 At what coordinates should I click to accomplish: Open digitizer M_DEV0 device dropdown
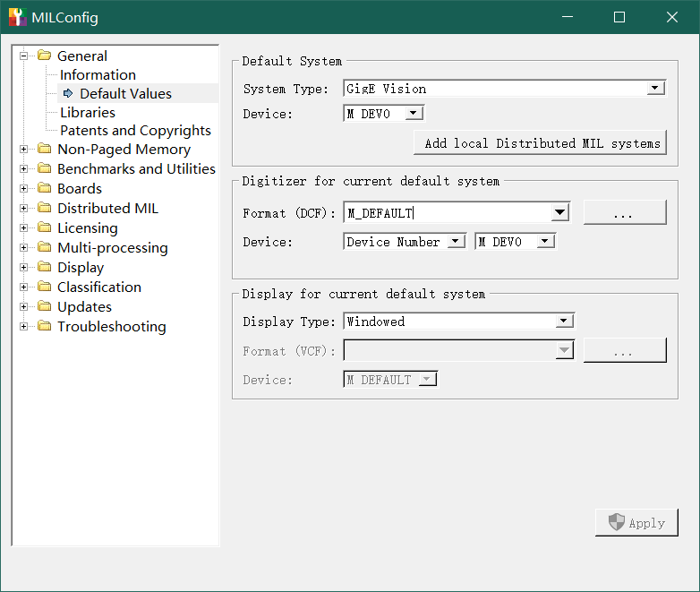click(544, 241)
